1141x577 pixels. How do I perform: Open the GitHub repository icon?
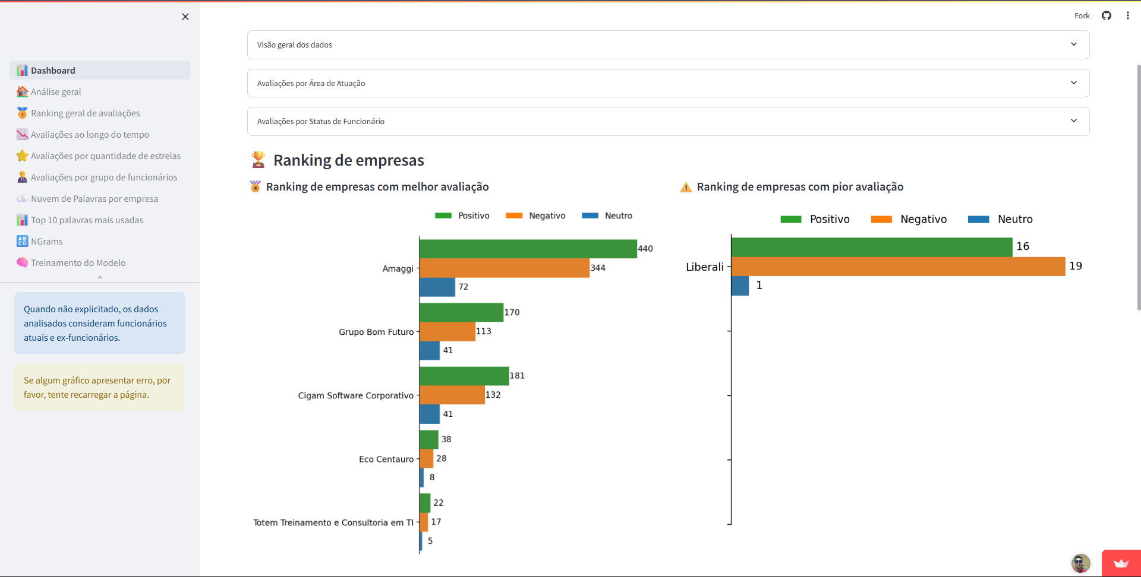coord(1107,15)
